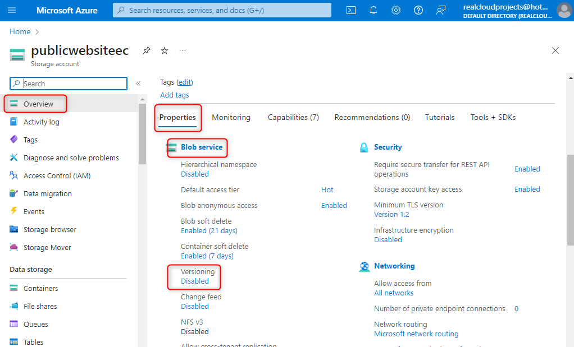This screenshot has width=574, height=347.
Task: Open Containers under Data storage
Action: pyautogui.click(x=40, y=288)
